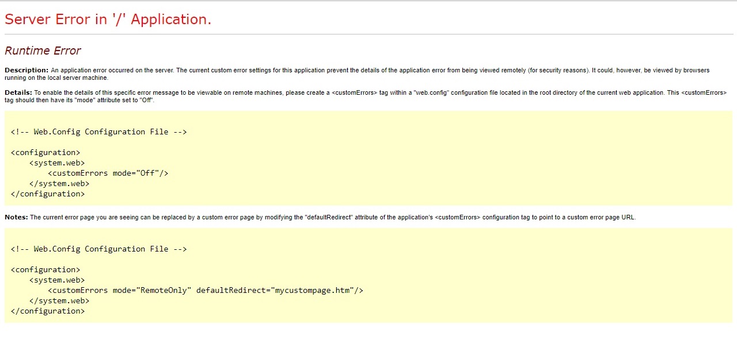Click the bold "Notes:" label
Viewport: 737px width, 340px height.
pyautogui.click(x=16, y=217)
